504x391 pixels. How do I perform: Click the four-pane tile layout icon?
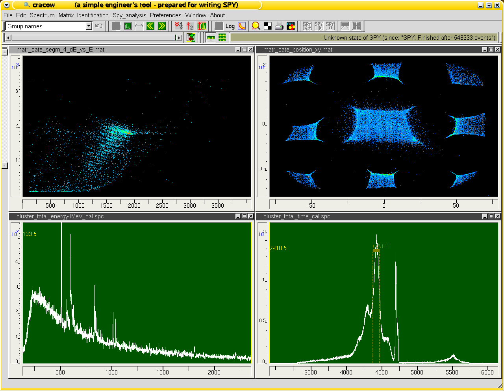click(x=356, y=26)
